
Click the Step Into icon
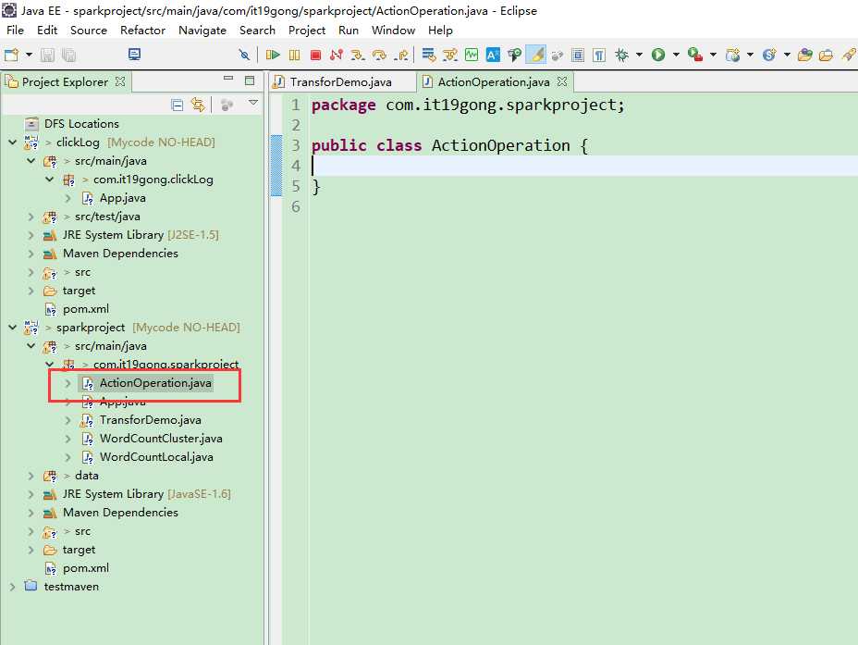click(358, 55)
